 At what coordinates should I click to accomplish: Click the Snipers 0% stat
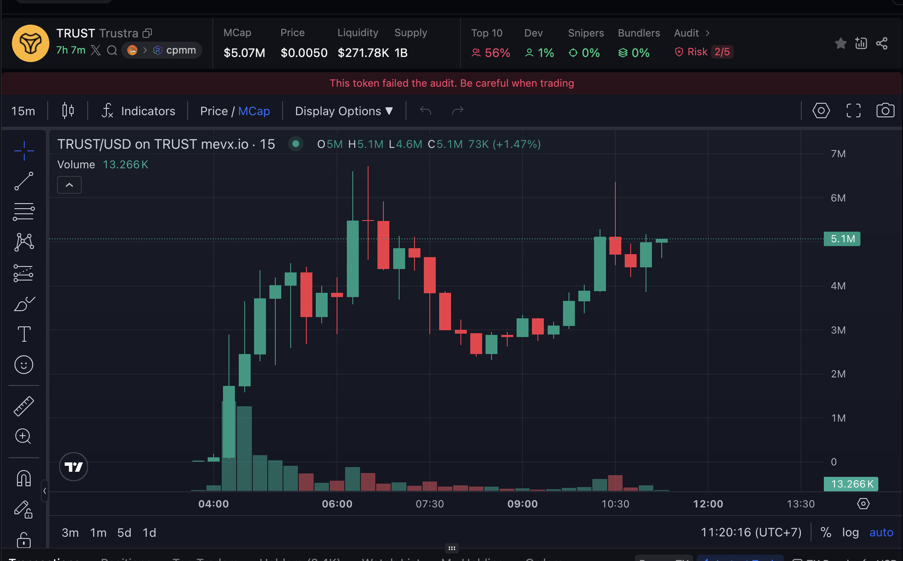[584, 53]
